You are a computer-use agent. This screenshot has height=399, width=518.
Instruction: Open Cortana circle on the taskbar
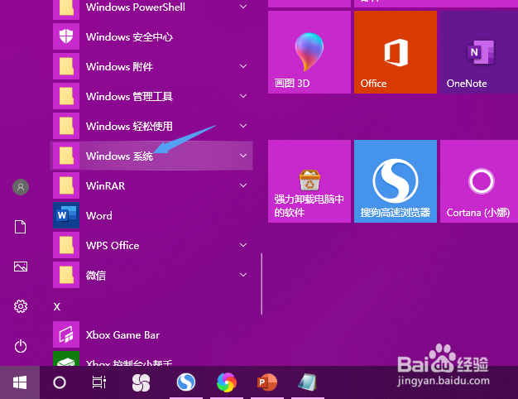(x=60, y=382)
